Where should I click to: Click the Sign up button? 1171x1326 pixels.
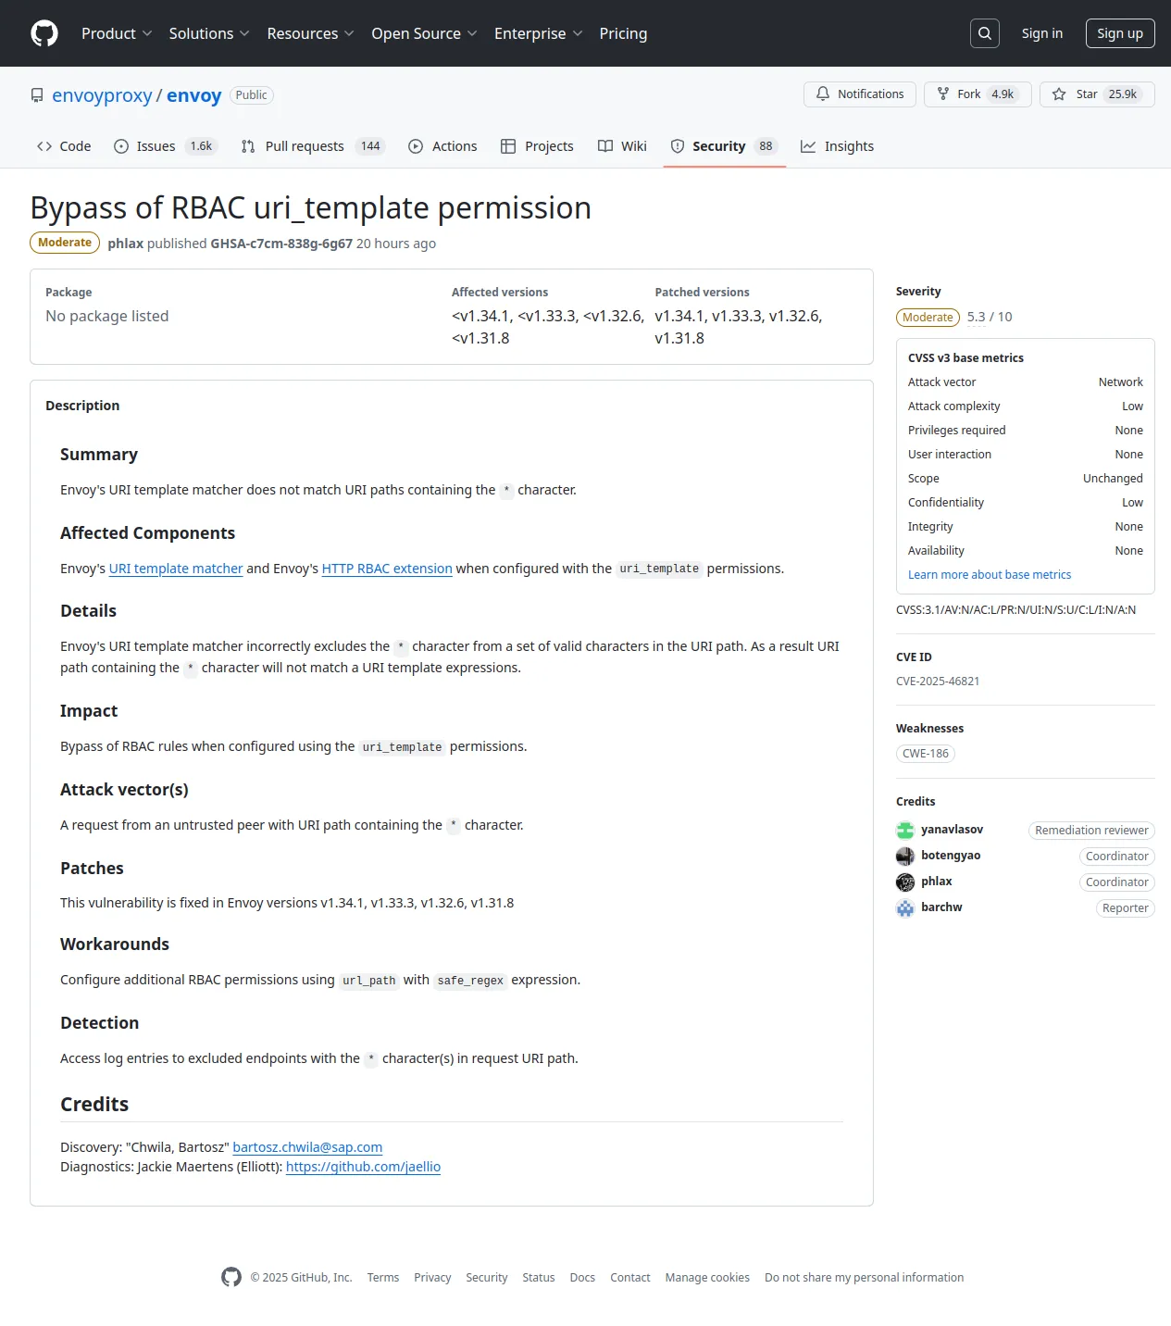click(1120, 33)
